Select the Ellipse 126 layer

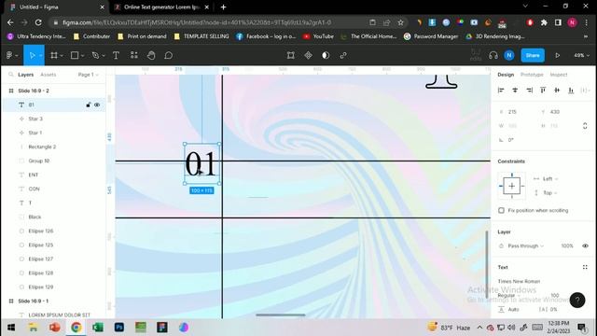[54, 231]
